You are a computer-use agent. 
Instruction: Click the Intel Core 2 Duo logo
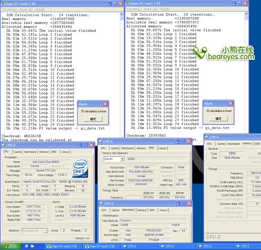tap(80, 169)
